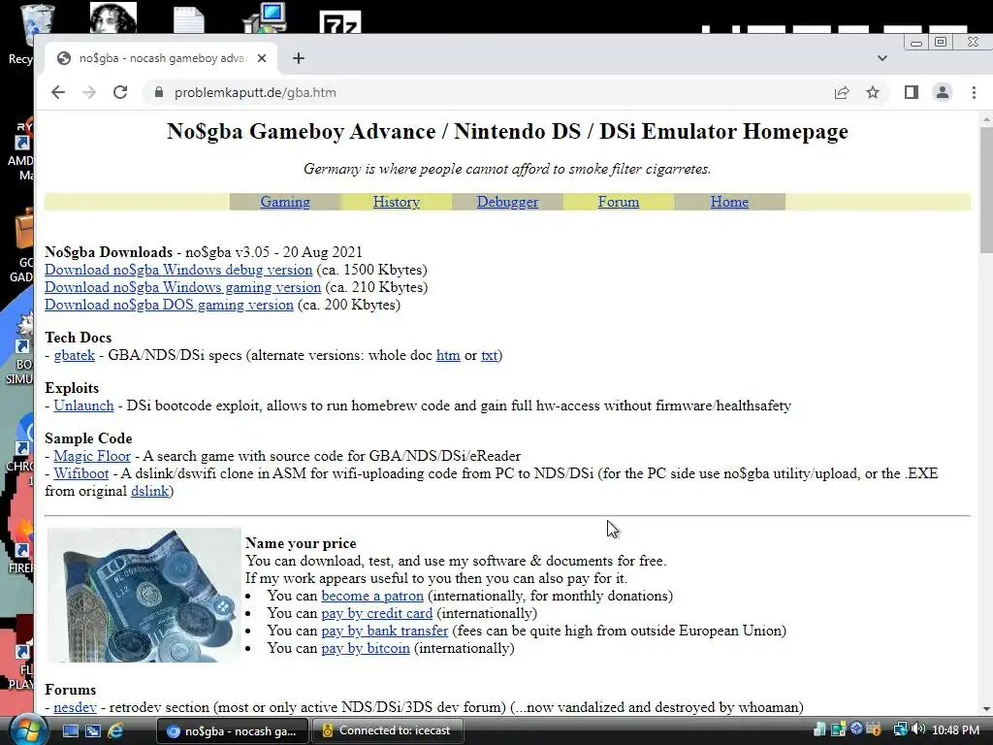Select the no$gba browser tab
The image size is (993, 745).
click(x=162, y=58)
